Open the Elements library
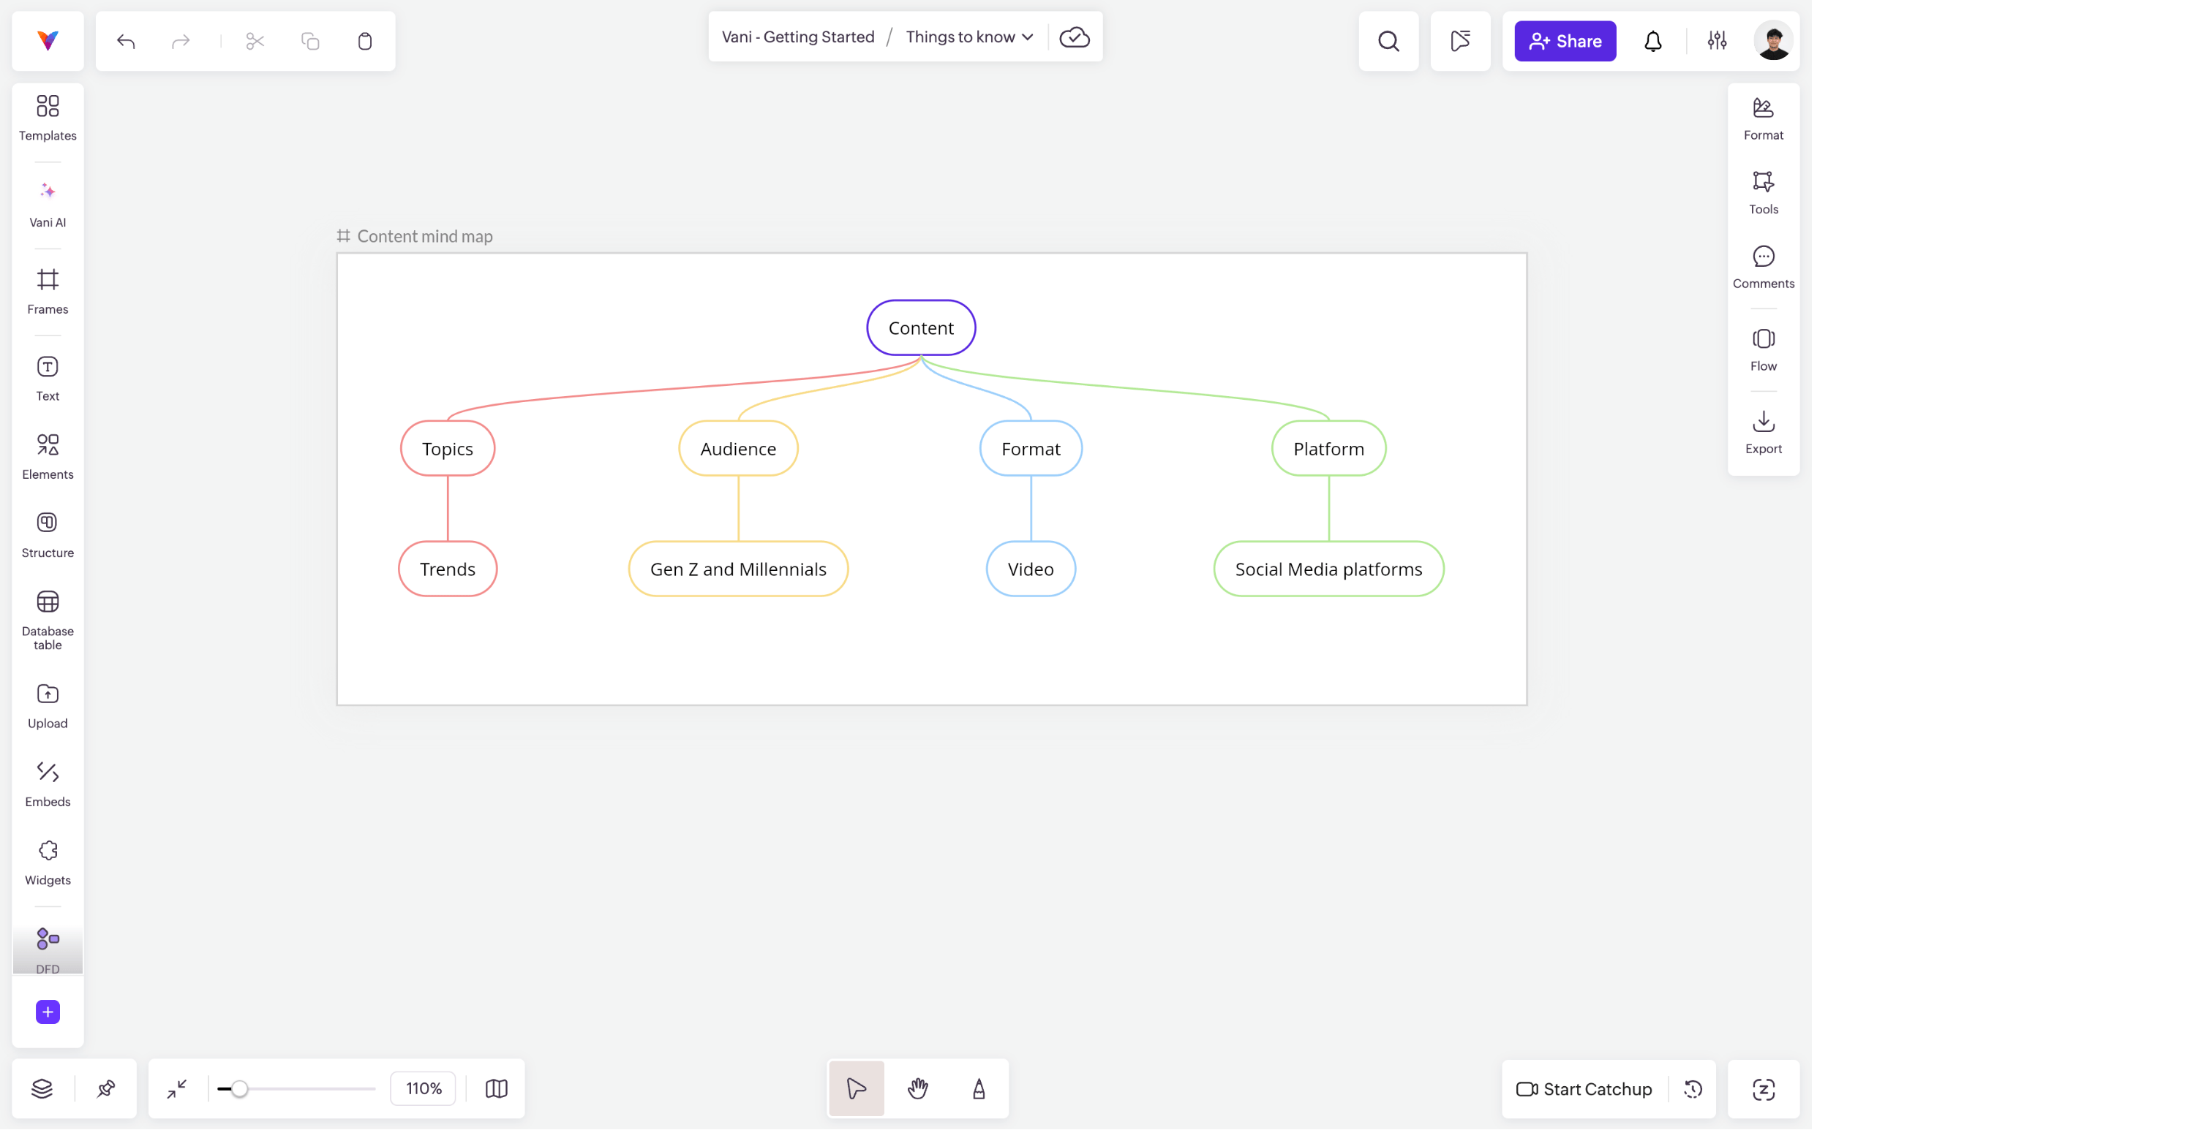 (48, 455)
